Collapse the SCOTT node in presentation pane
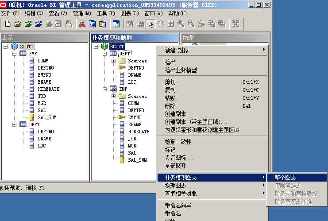328x221 pixels. 6,47
